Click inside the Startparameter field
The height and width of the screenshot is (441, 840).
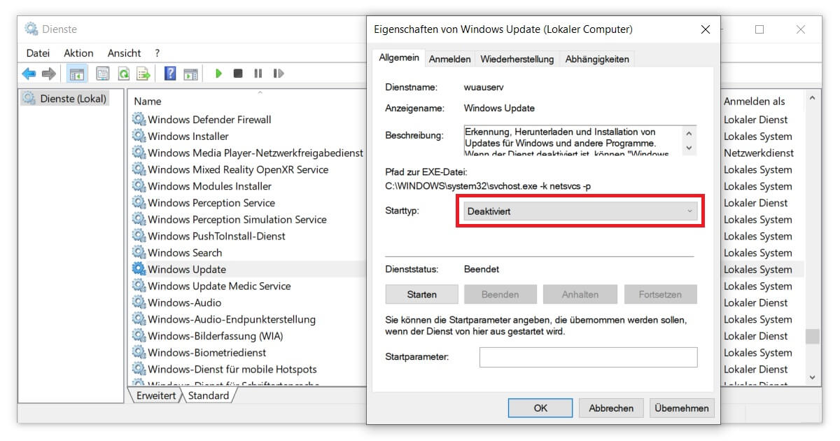pos(587,357)
